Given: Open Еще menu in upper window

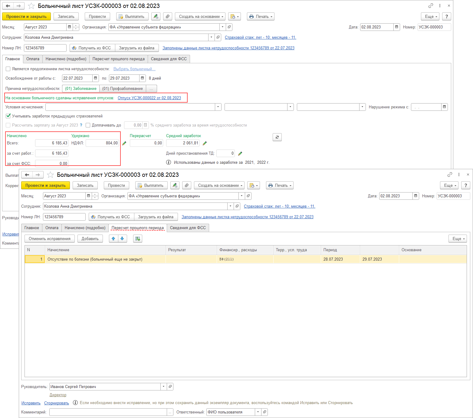Looking at the screenshot, I should [430, 16].
